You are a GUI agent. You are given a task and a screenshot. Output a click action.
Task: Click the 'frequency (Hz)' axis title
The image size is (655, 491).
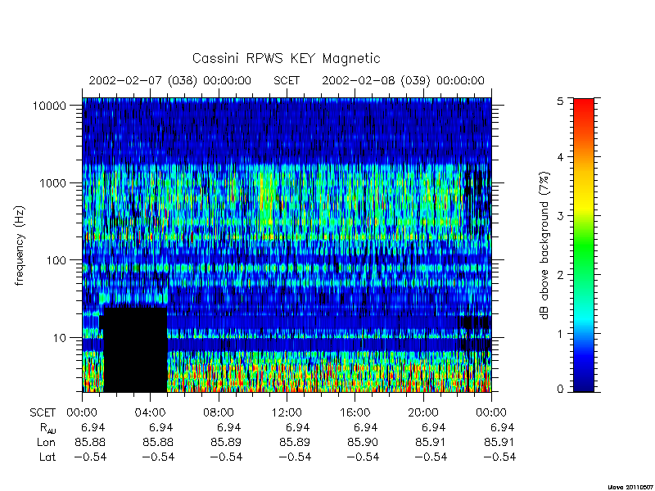click(x=20, y=245)
